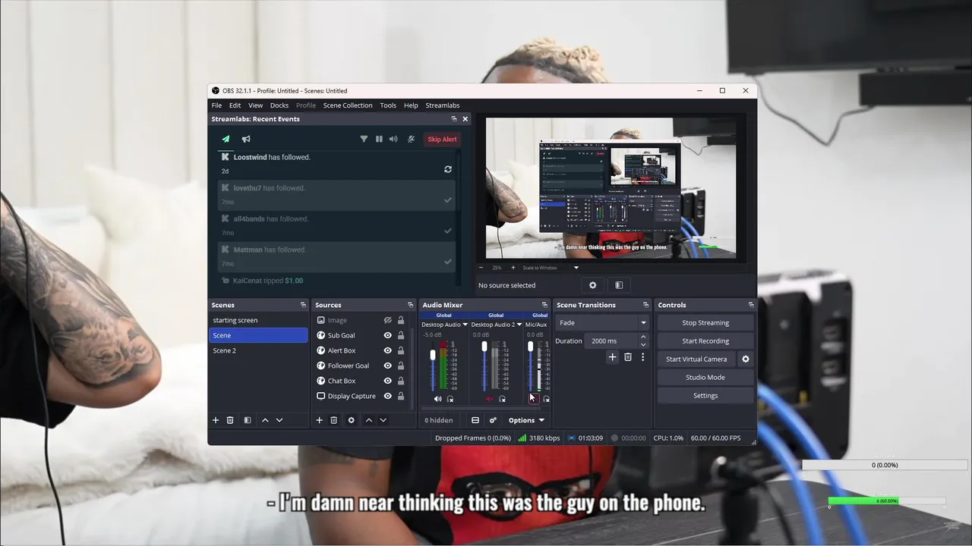
Task: Expand Desktop Audio options arrow
Action: 465,325
